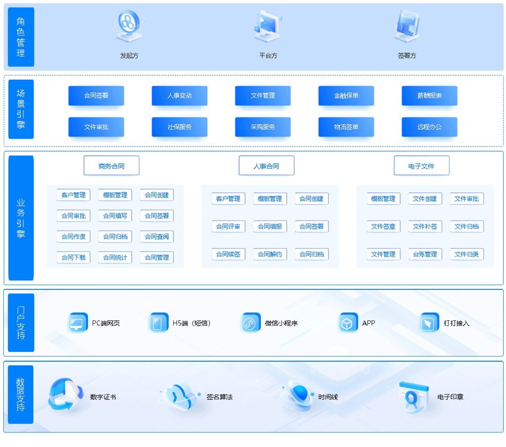Click the 钉钉接入 label text
This screenshot has height=447, width=506.
point(456,323)
